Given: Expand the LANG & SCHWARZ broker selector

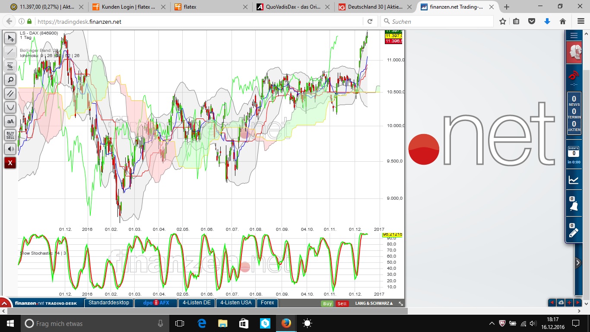Looking at the screenshot, I should 374,303.
